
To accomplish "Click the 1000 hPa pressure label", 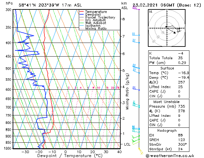I will click(8, 148).
